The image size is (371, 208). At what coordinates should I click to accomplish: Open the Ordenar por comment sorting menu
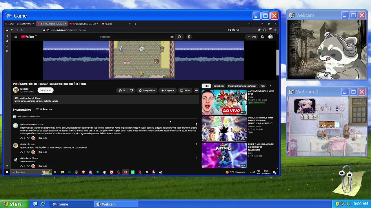44,109
